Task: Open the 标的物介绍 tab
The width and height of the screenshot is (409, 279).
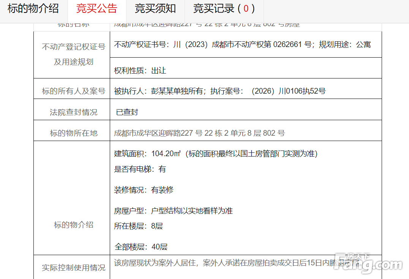Action: coord(33,8)
